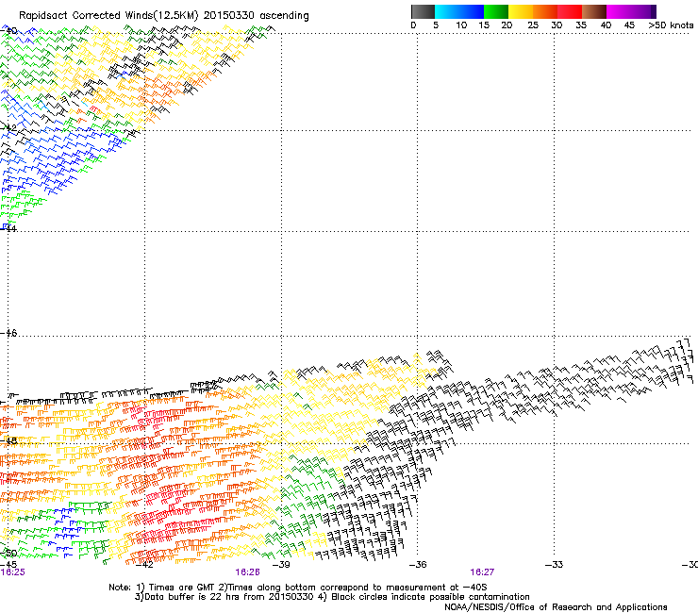Click the magenta-purple 40-50 knots legend segment
Viewport: 698px width, 613px height.
click(x=631, y=11)
